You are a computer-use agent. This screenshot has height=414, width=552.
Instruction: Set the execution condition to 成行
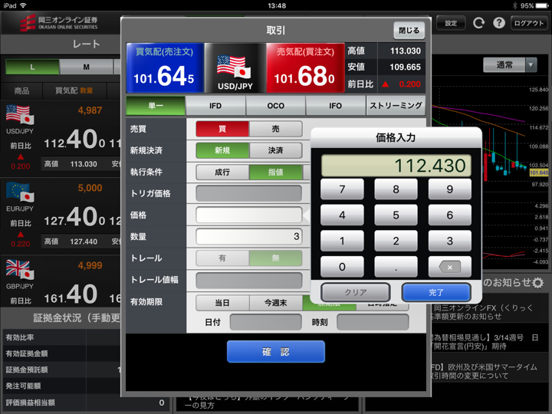tap(222, 172)
